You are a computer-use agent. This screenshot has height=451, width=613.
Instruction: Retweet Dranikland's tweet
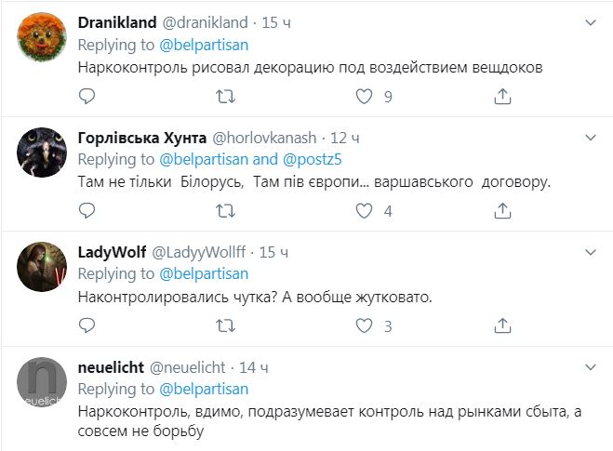click(225, 96)
